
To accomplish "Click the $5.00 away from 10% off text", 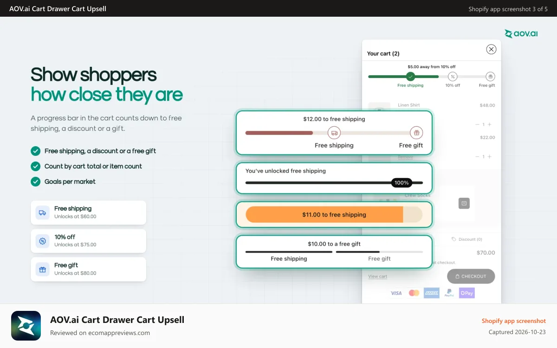I will (x=431, y=67).
